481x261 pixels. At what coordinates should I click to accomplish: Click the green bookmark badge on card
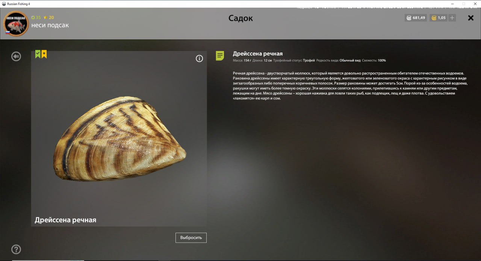click(38, 54)
